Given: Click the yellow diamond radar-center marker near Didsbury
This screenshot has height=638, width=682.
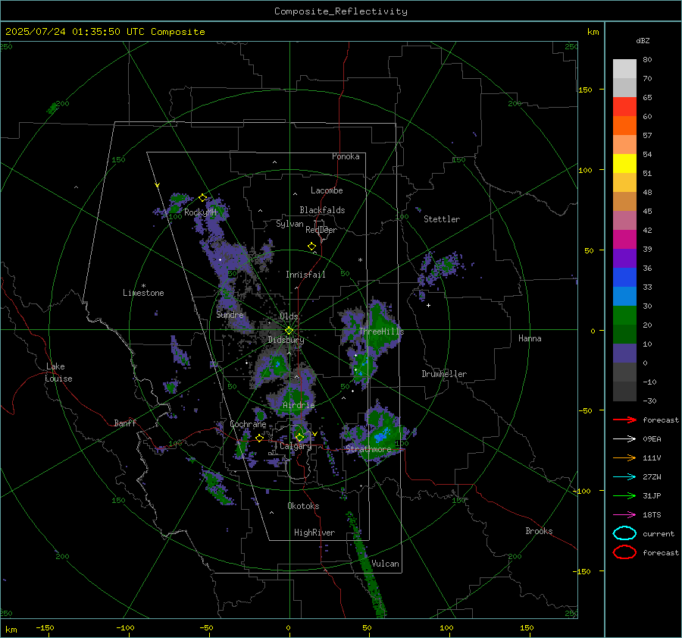Looking at the screenshot, I should pos(289,331).
